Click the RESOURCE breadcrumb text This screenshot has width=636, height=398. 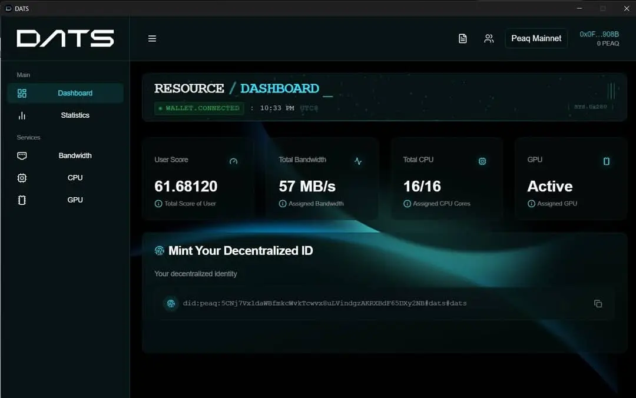point(189,88)
